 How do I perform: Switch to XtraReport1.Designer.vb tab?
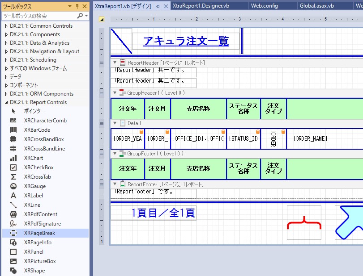(x=201, y=6)
